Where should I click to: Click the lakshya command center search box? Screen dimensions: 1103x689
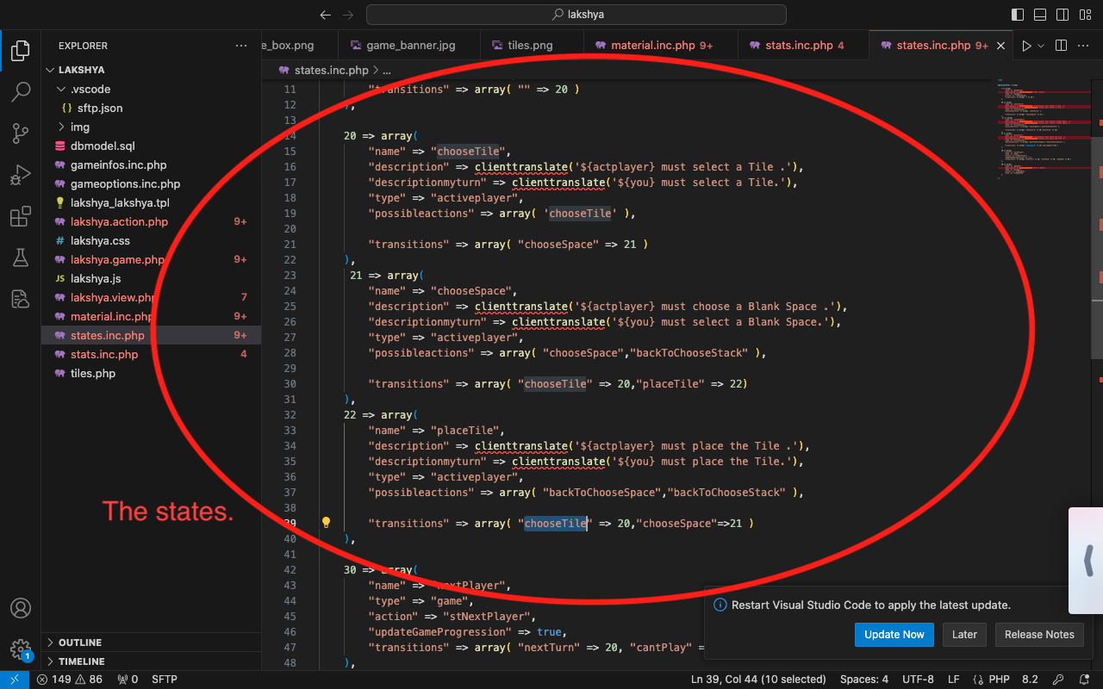[x=576, y=15]
